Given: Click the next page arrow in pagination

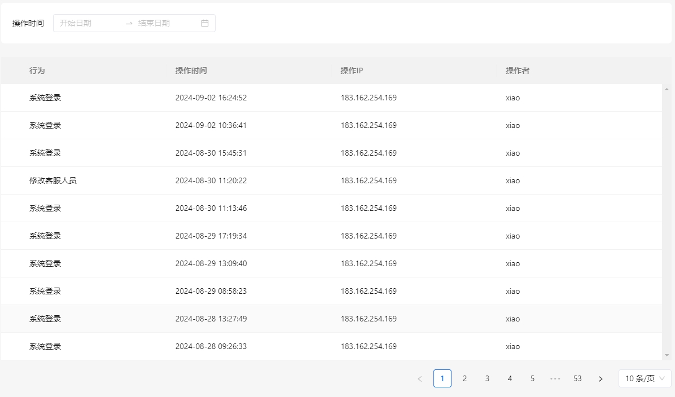Looking at the screenshot, I should pyautogui.click(x=600, y=379).
